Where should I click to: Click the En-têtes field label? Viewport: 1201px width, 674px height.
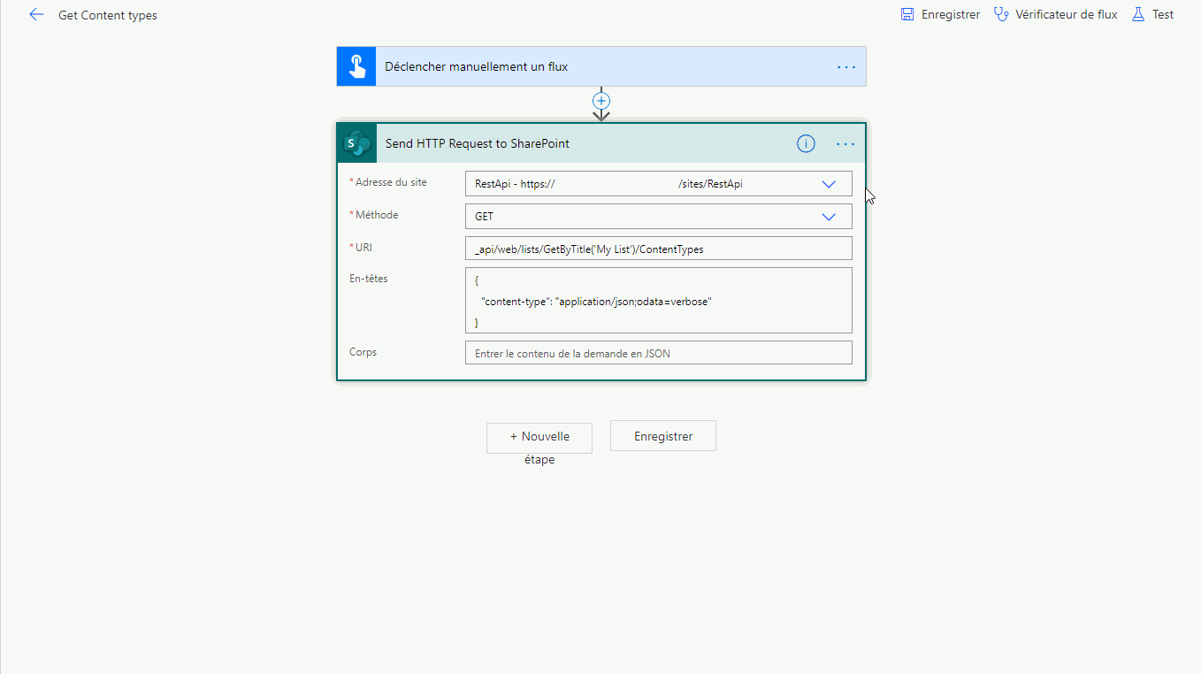pyautogui.click(x=369, y=279)
